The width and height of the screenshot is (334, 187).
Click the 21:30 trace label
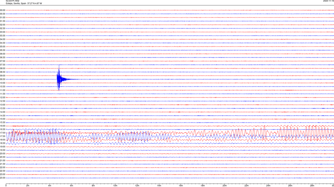[2, 164]
